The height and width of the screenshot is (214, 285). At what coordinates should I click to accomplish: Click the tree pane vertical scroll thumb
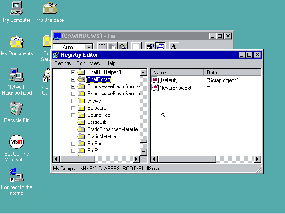143,141
